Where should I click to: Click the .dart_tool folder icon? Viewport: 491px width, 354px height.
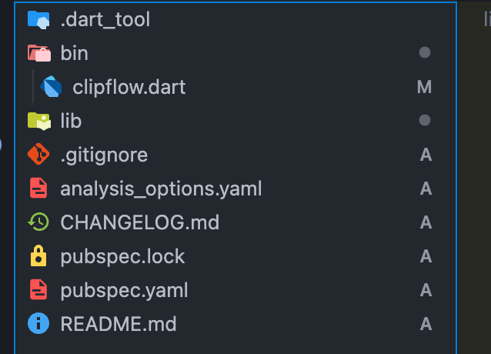tap(38, 19)
